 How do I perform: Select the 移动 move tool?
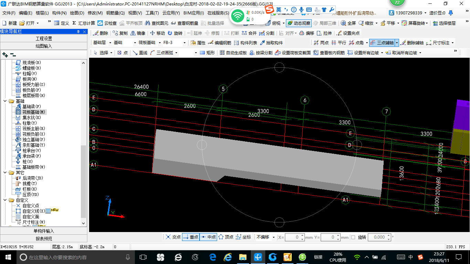[x=158, y=33]
